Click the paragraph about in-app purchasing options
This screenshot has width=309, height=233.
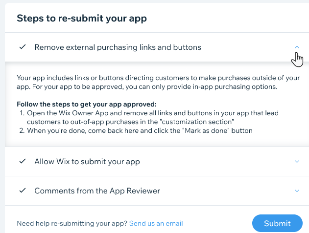[x=158, y=83]
